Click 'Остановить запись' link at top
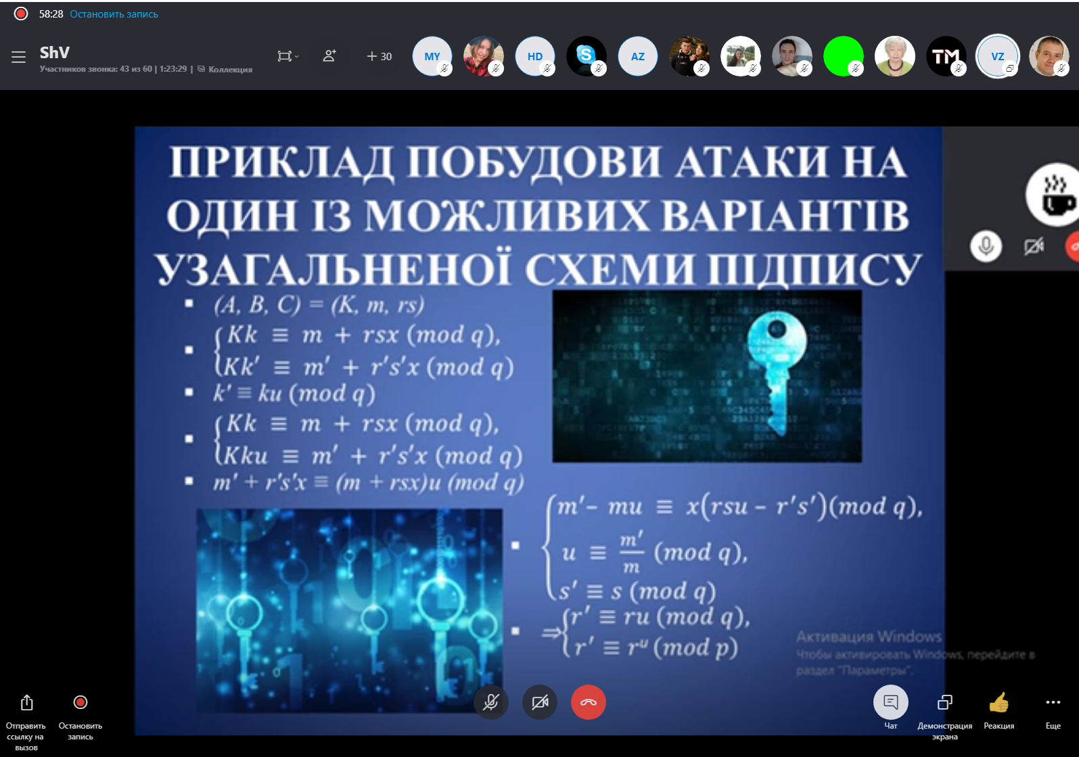The image size is (1079, 757). (x=114, y=14)
